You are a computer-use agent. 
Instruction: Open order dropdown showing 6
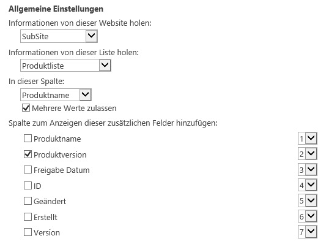pyautogui.click(x=308, y=216)
